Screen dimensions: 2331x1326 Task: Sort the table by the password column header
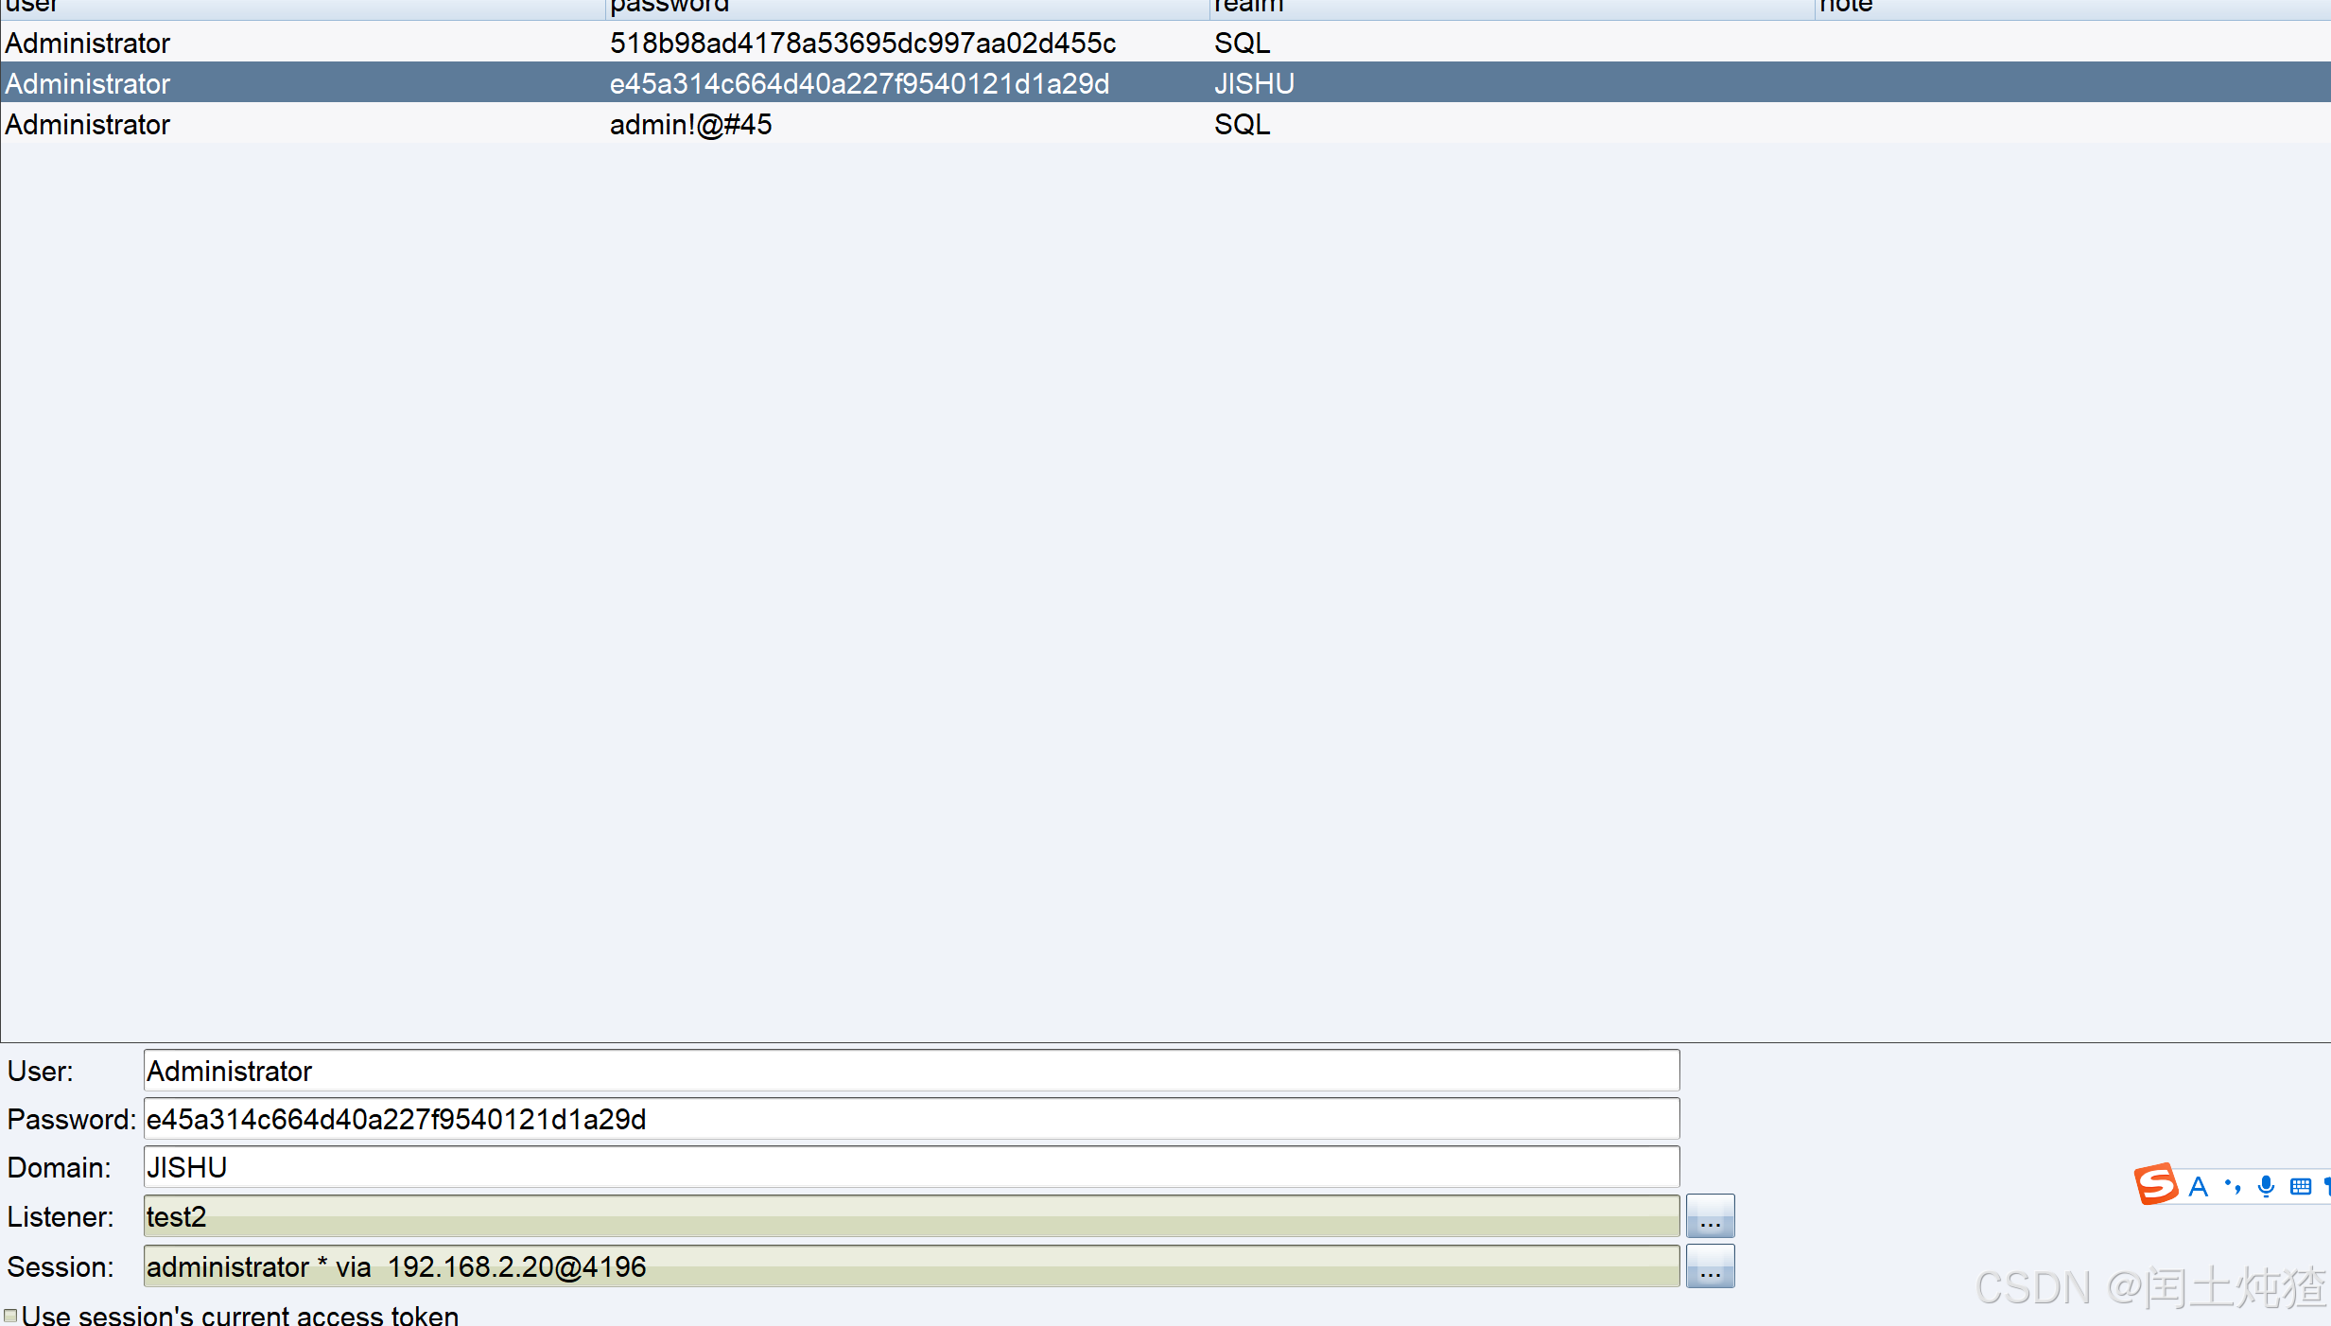906,8
